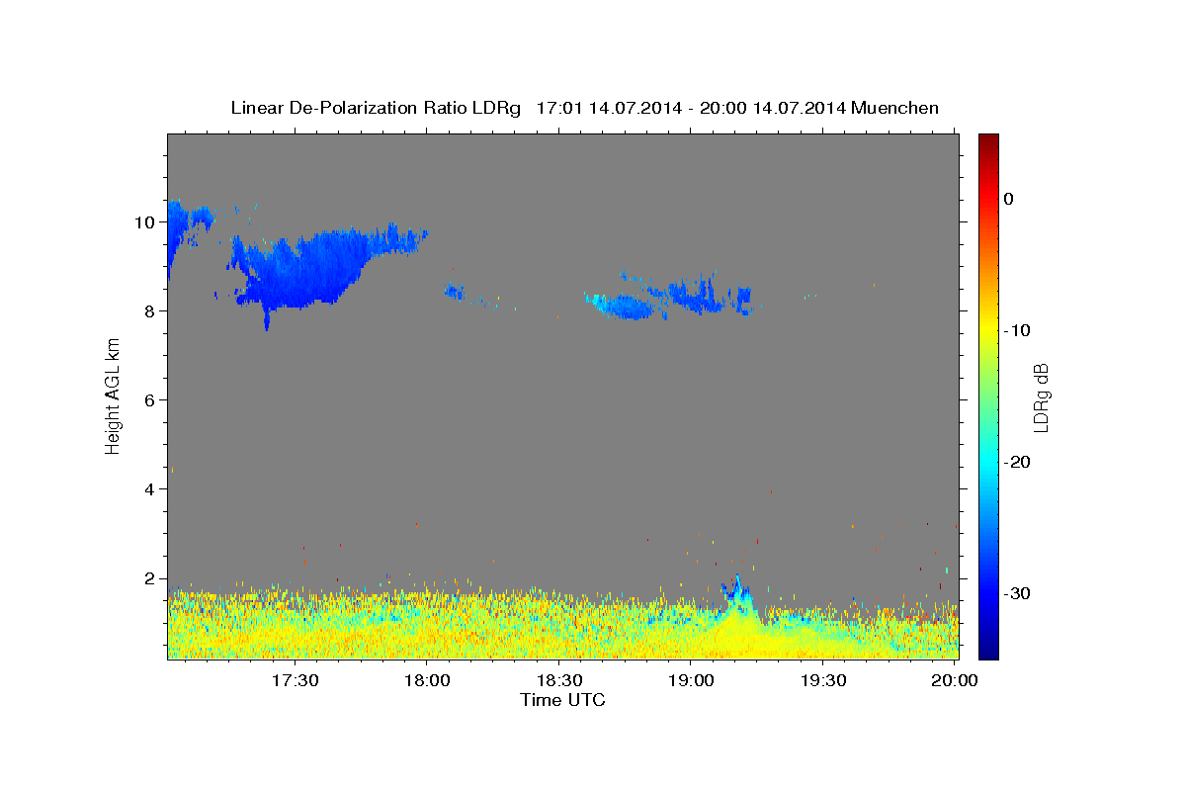The height and width of the screenshot is (791, 1186).
Task: Click the small blue cloud fragment near 18:05
Action: [x=455, y=292]
